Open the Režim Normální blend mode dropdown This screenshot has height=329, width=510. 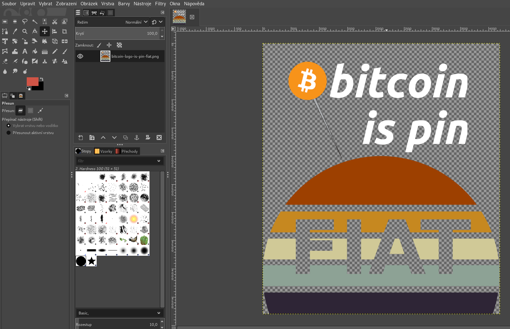113,22
